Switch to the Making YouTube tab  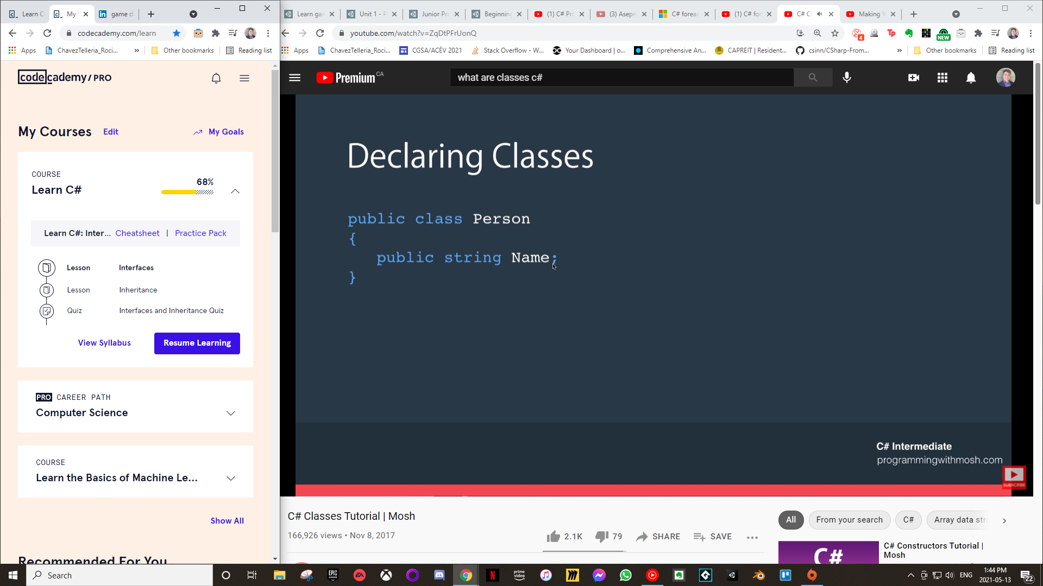pyautogui.click(x=868, y=14)
